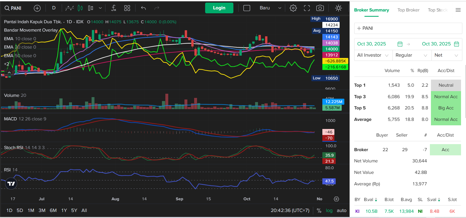Open the compare or add symbol button
The height and width of the screenshot is (218, 466).
point(37,8)
